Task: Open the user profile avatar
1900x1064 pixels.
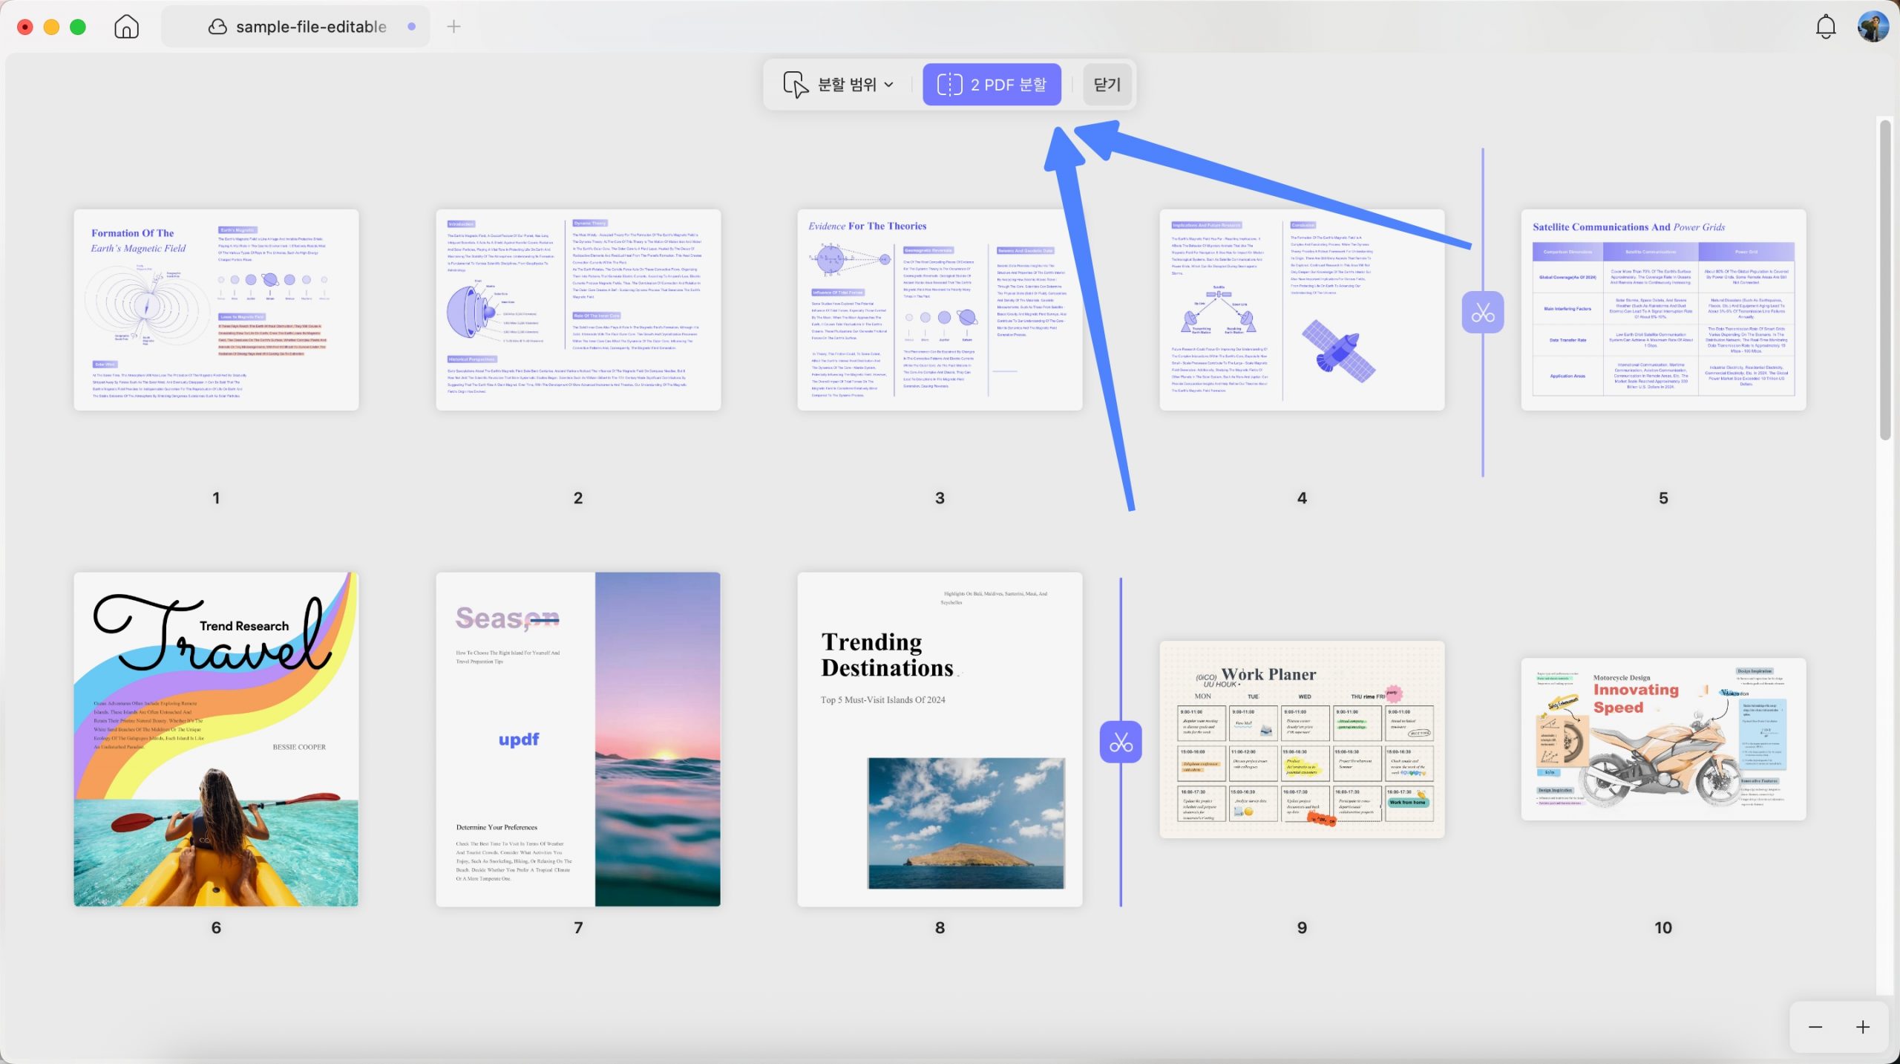Action: pyautogui.click(x=1873, y=27)
